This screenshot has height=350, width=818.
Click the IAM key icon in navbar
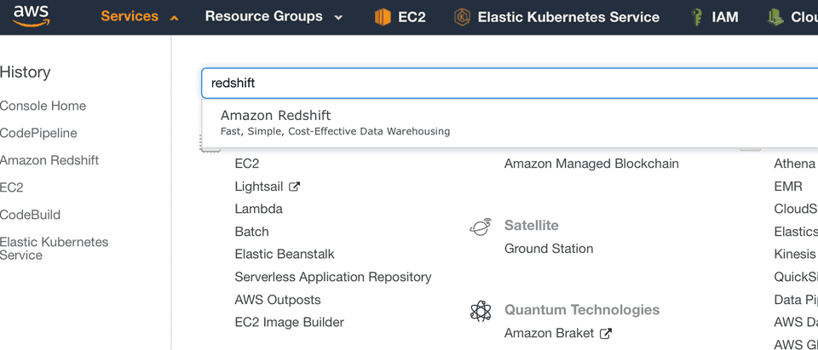(696, 17)
